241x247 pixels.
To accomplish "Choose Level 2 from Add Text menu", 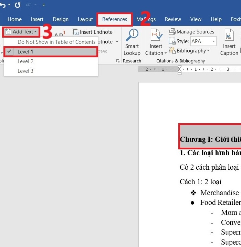I will [51, 61].
